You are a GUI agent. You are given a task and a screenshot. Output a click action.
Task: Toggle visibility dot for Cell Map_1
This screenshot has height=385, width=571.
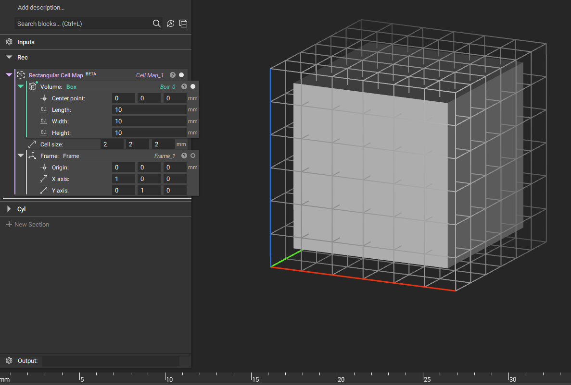tap(181, 75)
